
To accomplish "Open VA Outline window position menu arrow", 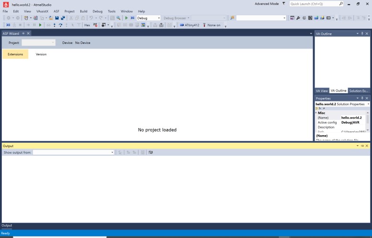I will (x=357, y=34).
